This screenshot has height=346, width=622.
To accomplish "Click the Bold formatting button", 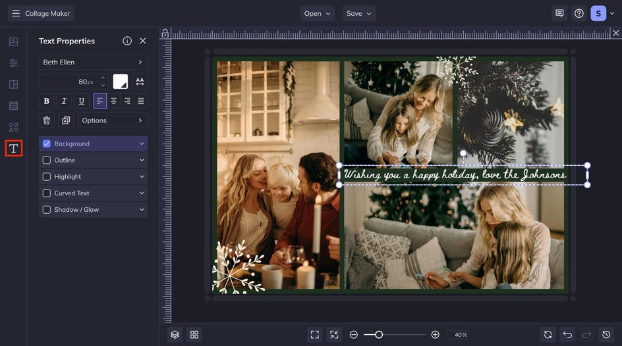I will coord(46,101).
